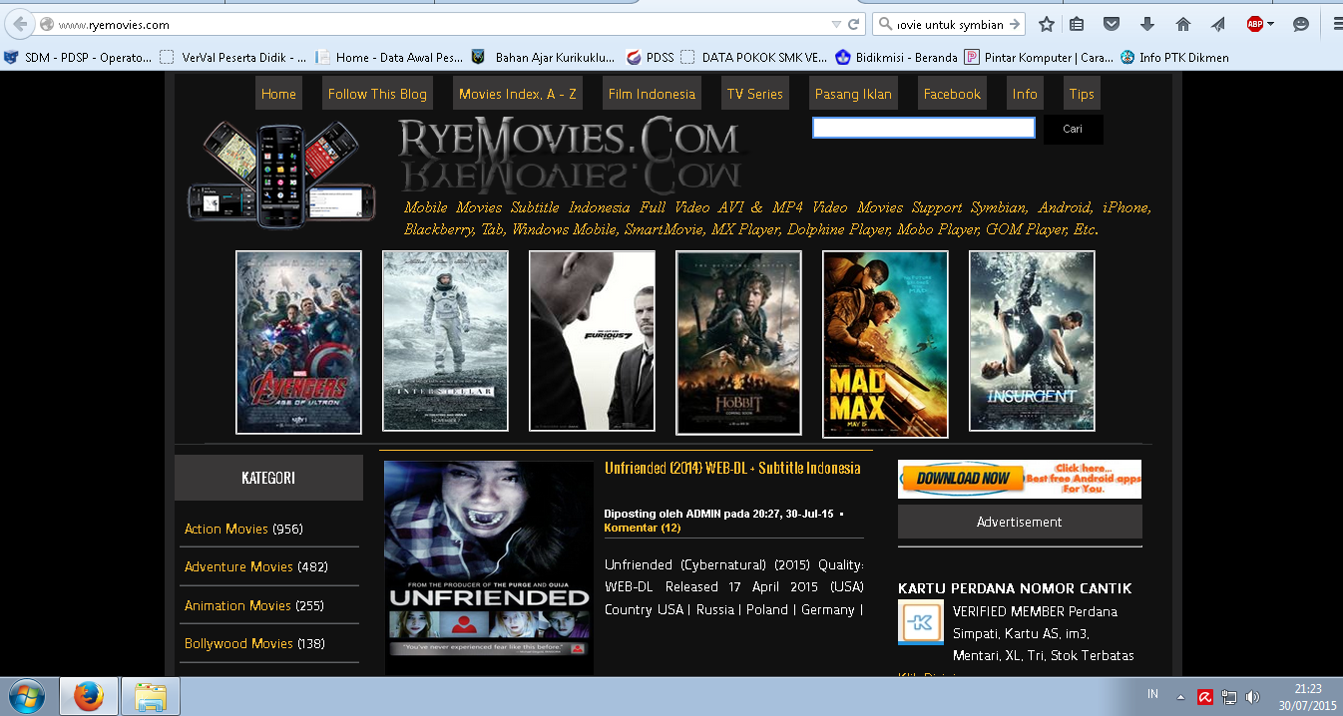1343x716 pixels.
Task: Click the Firefox taskbar icon
Action: pos(89,696)
